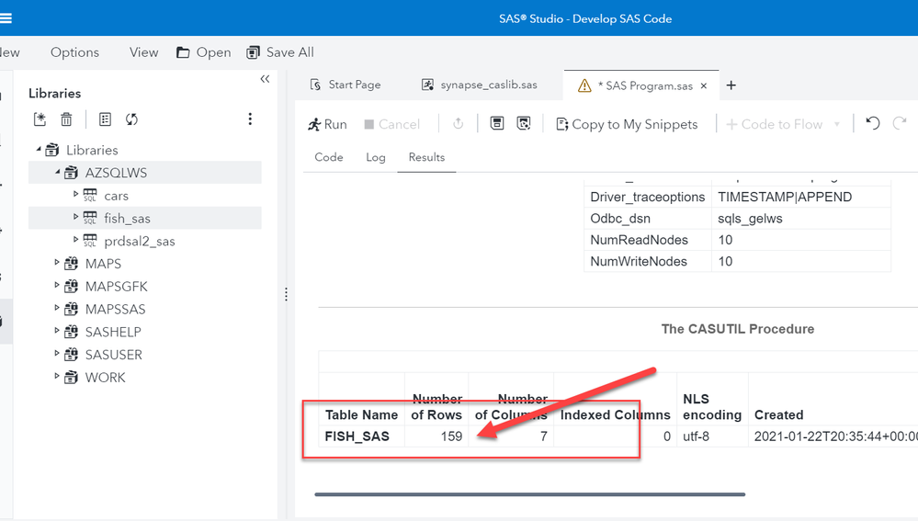This screenshot has height=521, width=918.
Task: Click the pane splitter handle dots
Action: click(x=286, y=294)
